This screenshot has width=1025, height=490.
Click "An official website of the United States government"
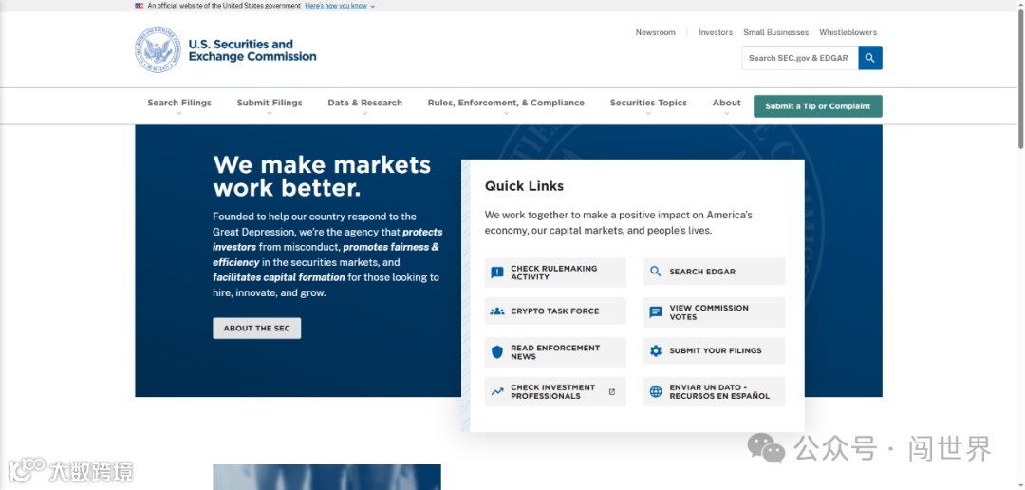click(x=224, y=6)
